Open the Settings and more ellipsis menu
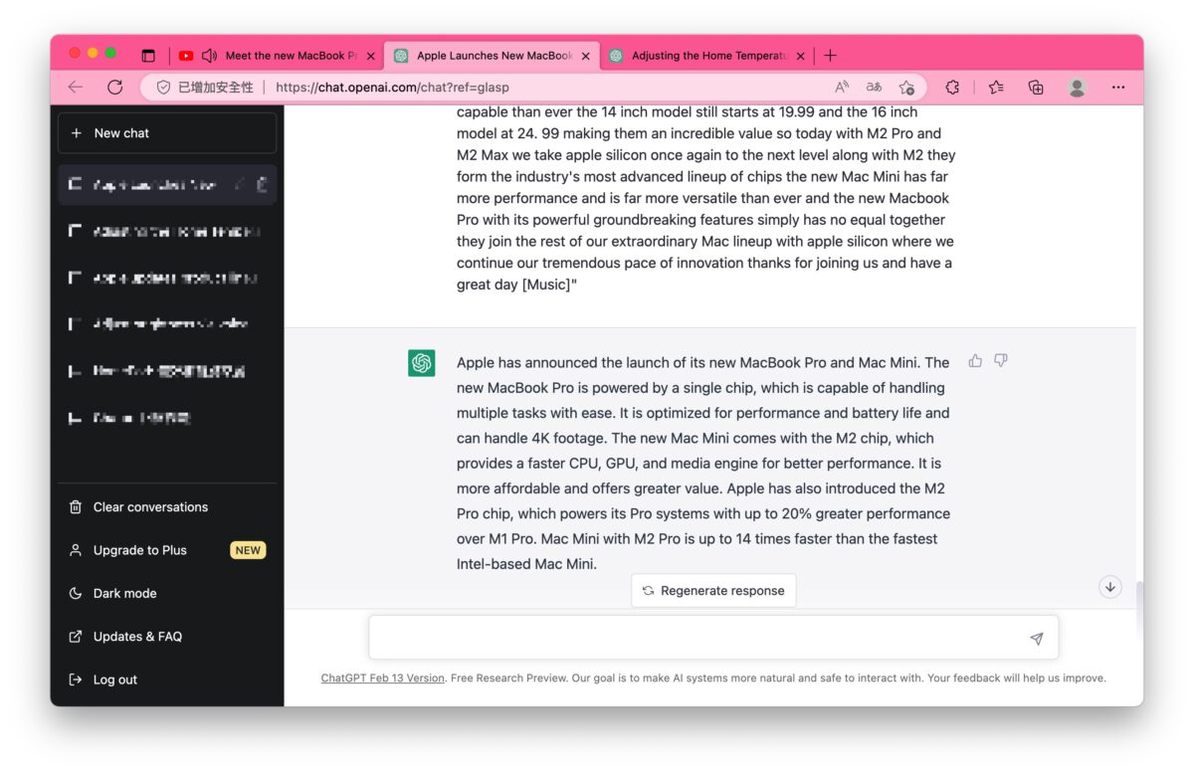Image resolution: width=1194 pixels, height=773 pixels. click(x=1118, y=88)
